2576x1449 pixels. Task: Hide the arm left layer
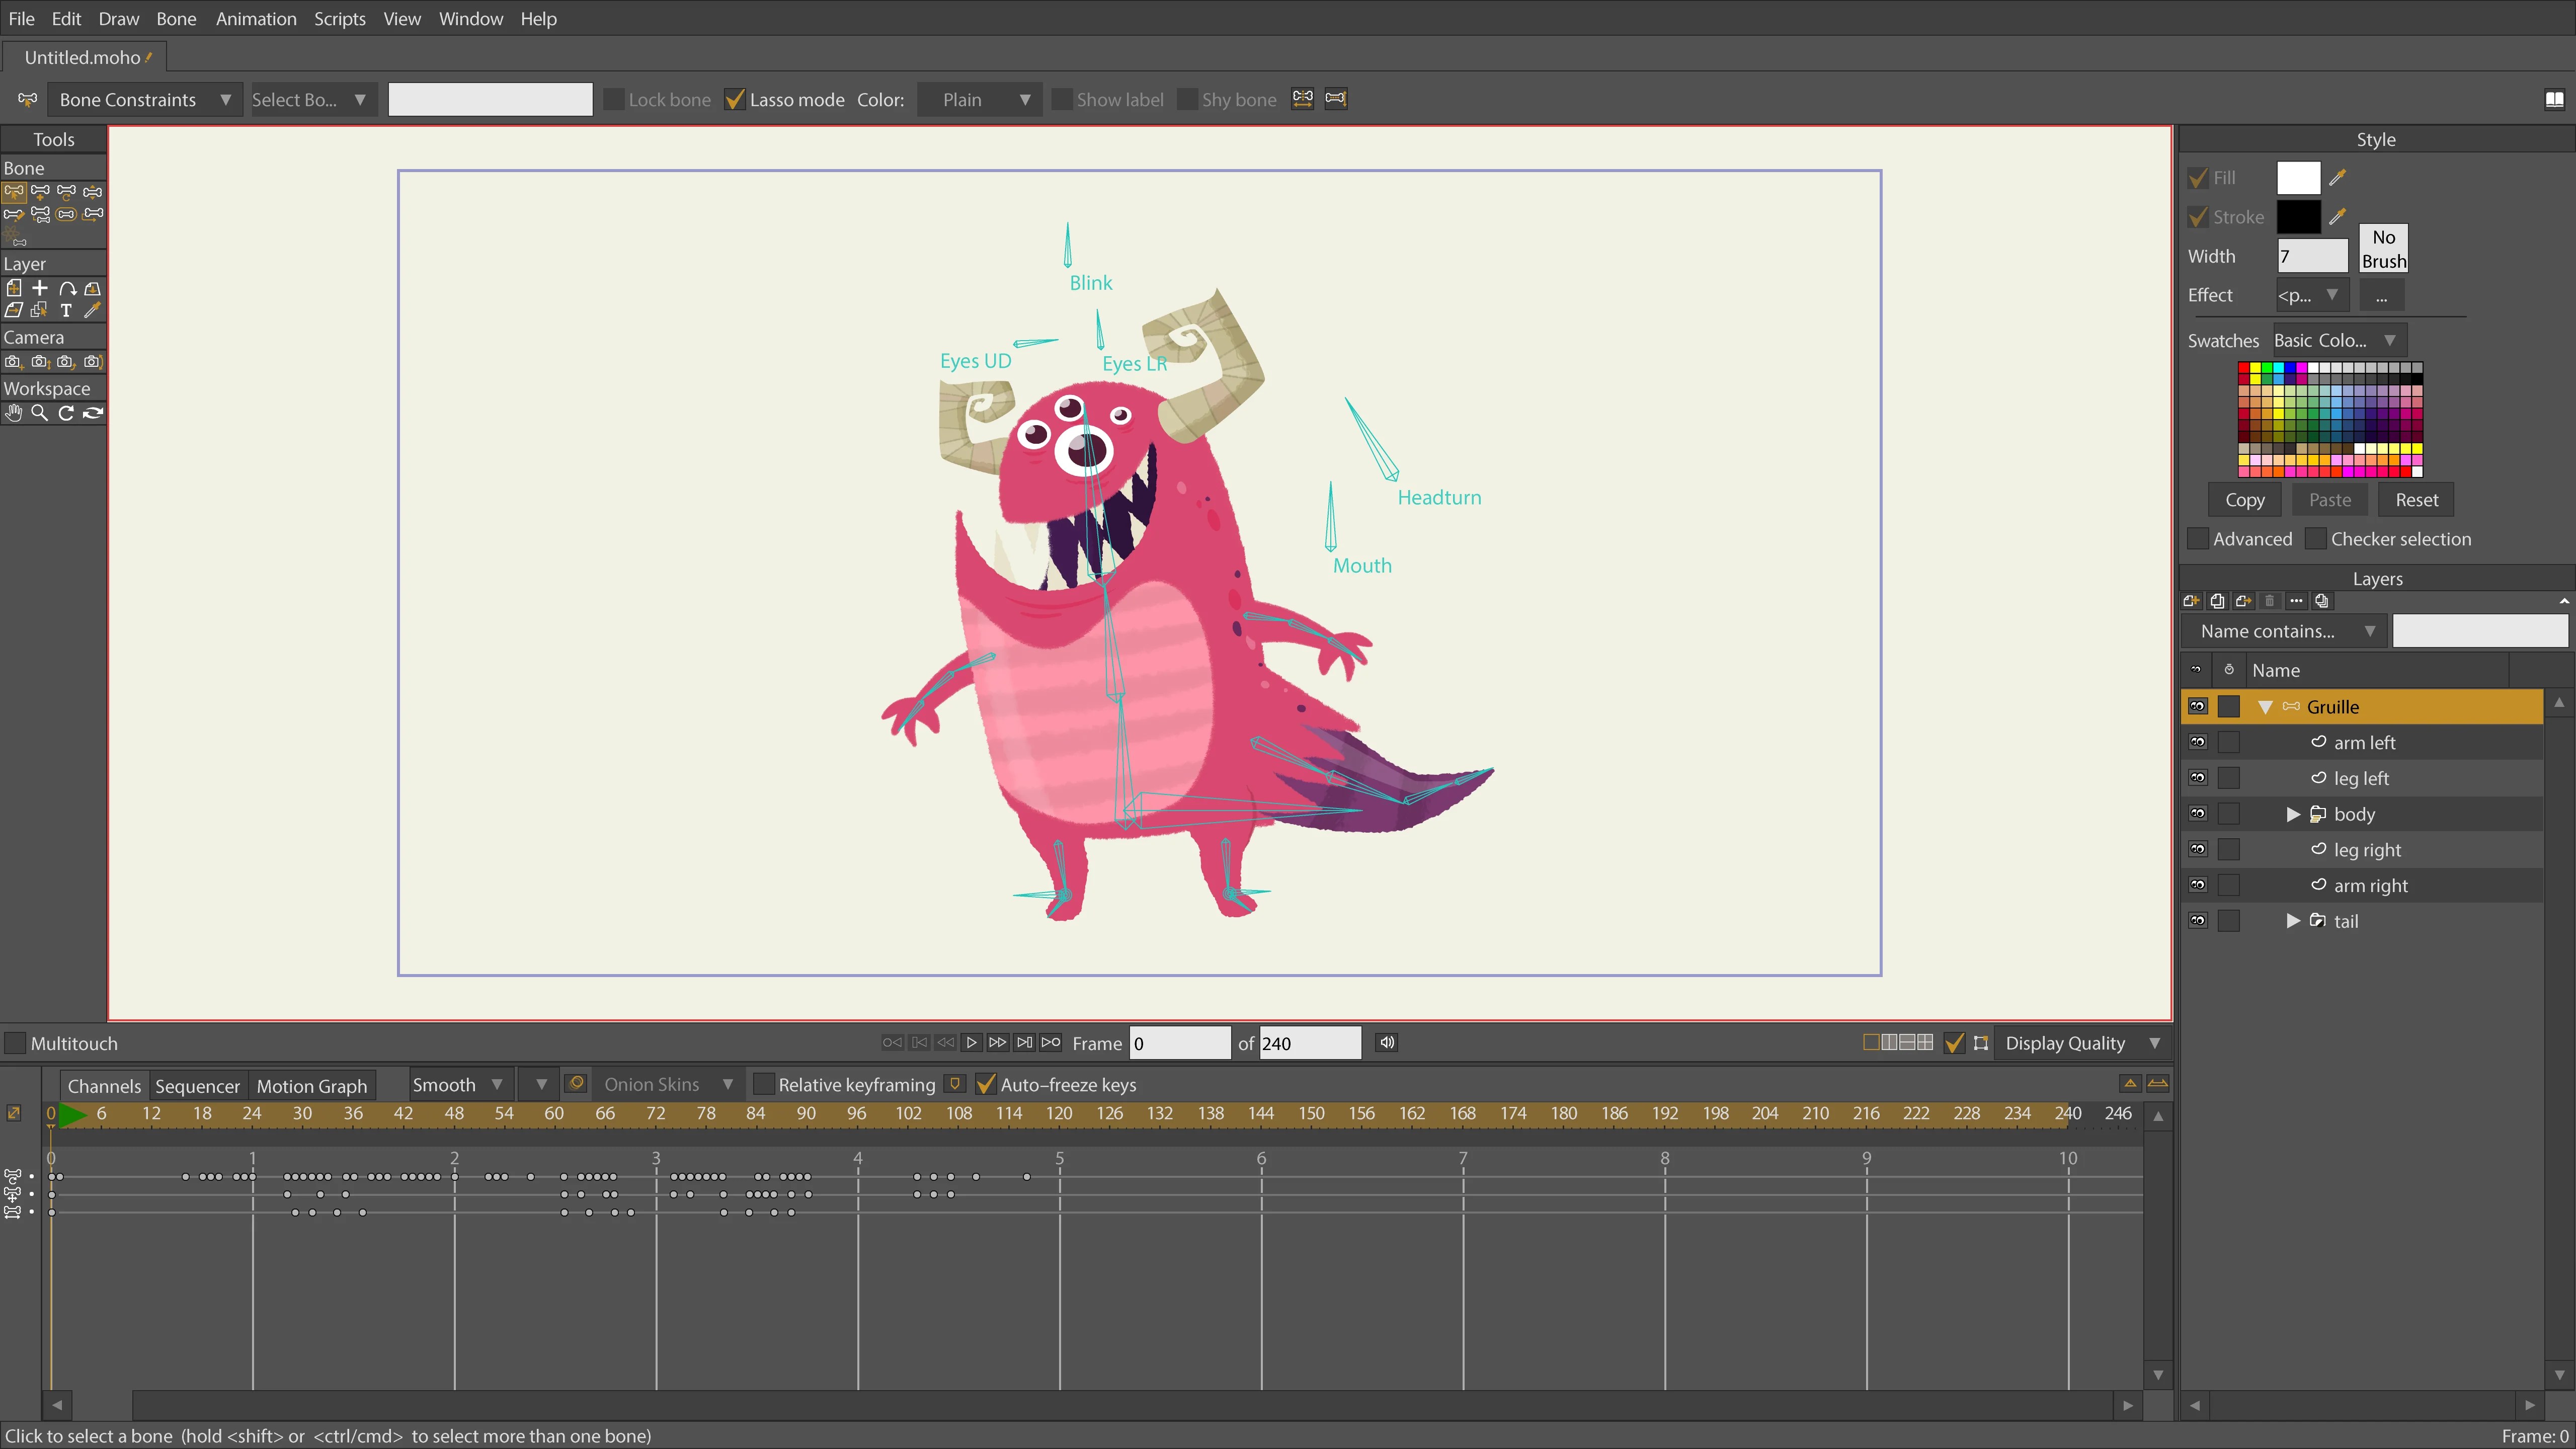coord(2197,742)
